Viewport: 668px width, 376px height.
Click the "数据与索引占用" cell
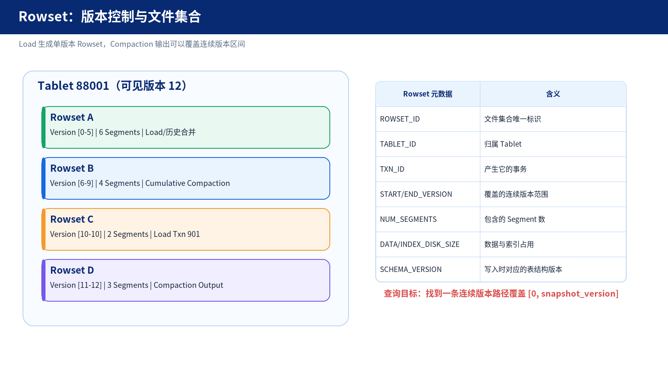click(553, 244)
